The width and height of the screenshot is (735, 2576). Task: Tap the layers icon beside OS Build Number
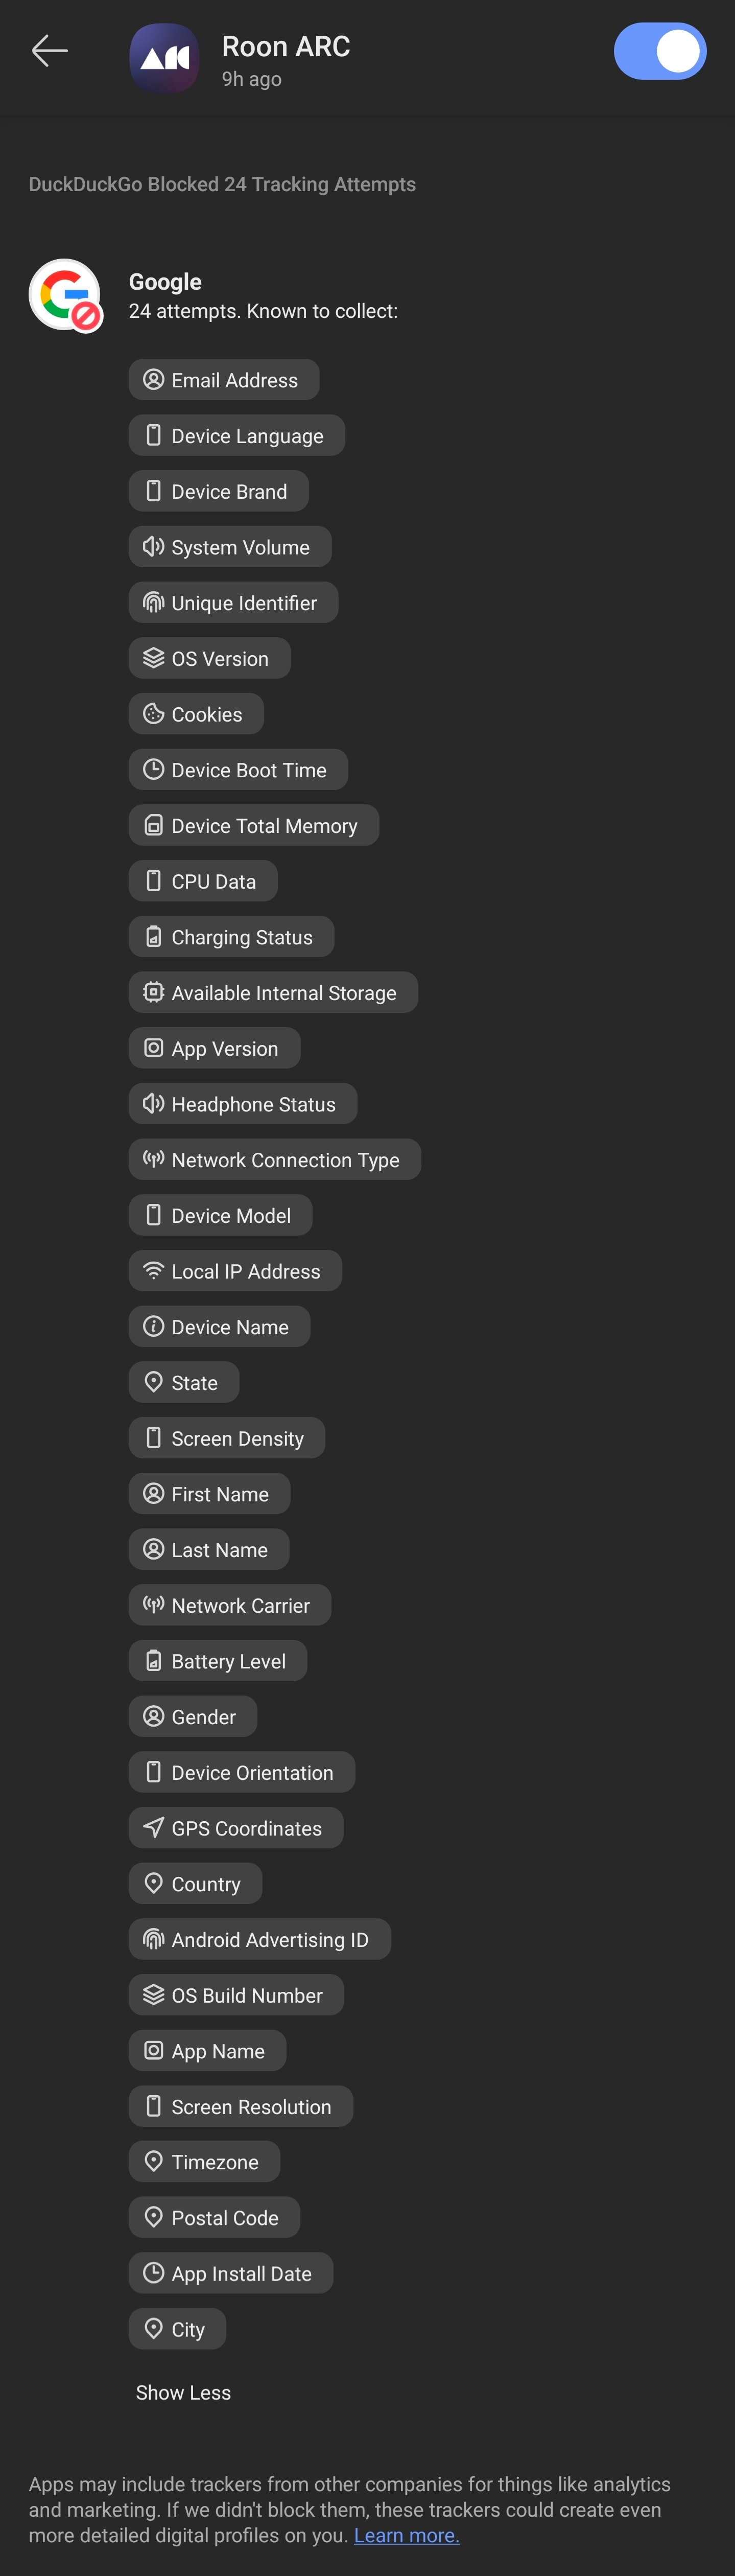click(153, 1995)
